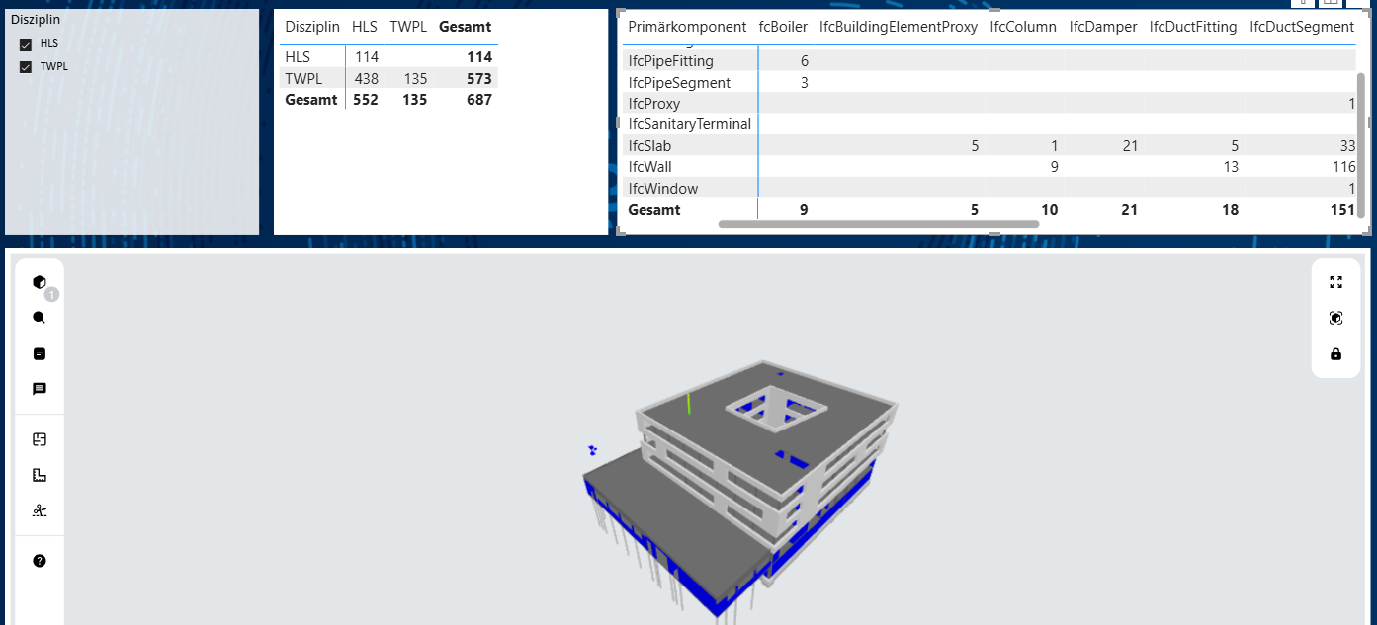Screen dimensions: 1377x625
Task: Click the total 552 in small matrix
Action: point(366,100)
